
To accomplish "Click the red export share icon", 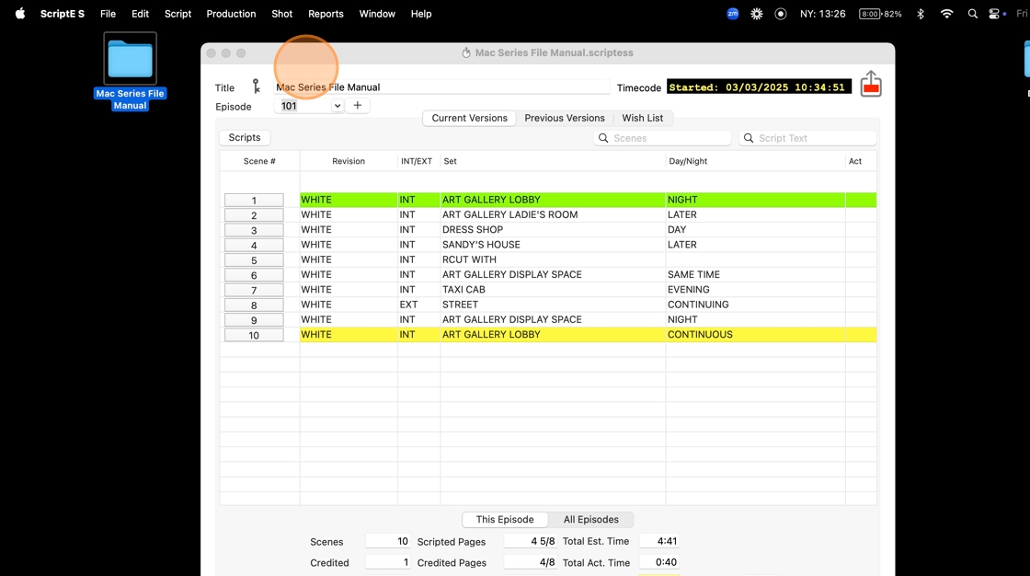I will (x=871, y=84).
